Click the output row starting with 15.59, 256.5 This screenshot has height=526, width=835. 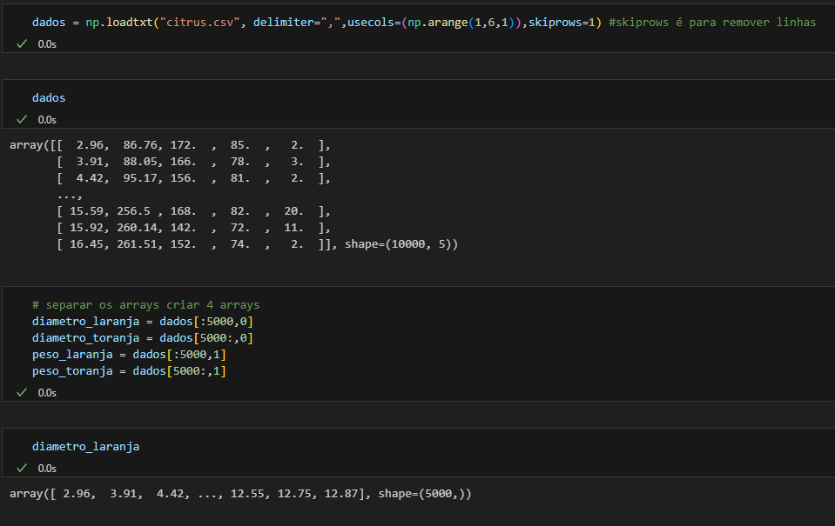pos(194,210)
